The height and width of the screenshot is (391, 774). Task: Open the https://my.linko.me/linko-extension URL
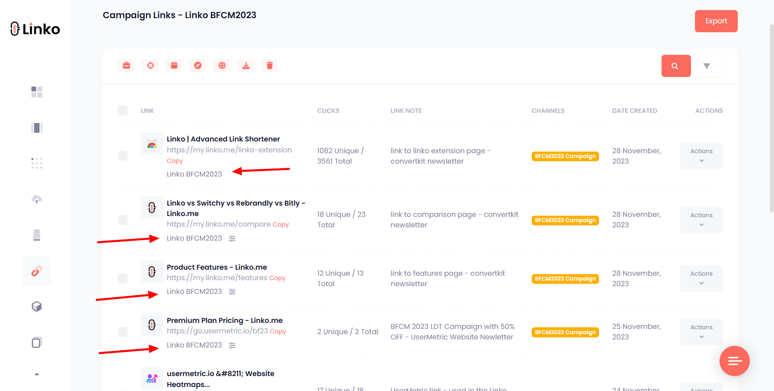coord(229,150)
